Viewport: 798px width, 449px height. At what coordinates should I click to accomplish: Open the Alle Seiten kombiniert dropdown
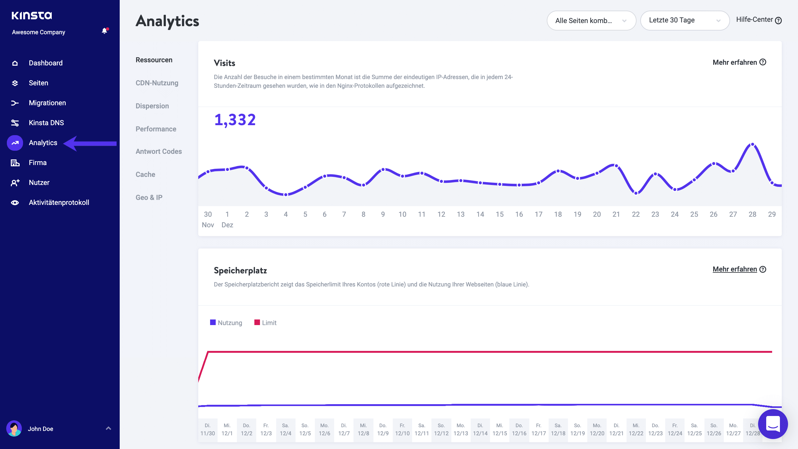coord(591,20)
